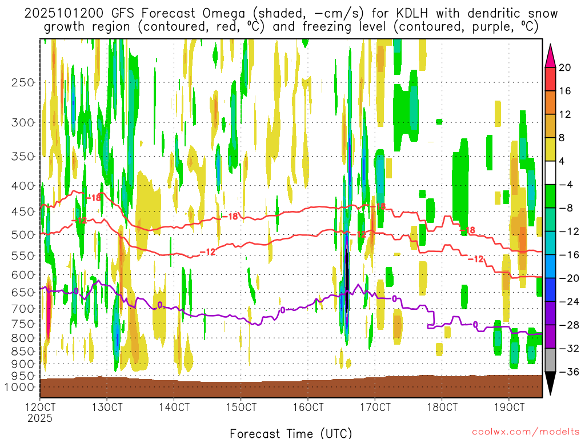
Task: Click the 900 pressure level label
Action: point(23,364)
